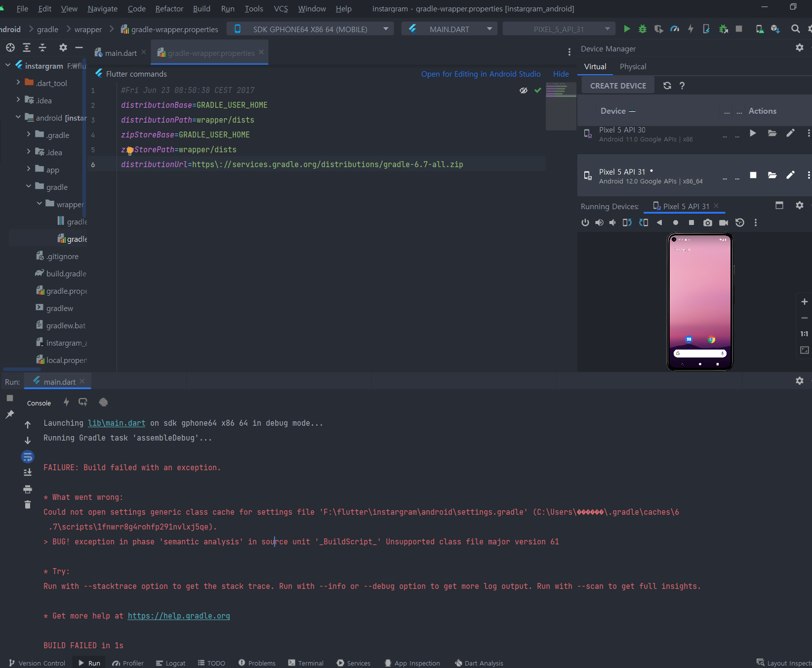The image size is (812, 668).
Task: Click the CREATE DEVICE button
Action: (618, 86)
